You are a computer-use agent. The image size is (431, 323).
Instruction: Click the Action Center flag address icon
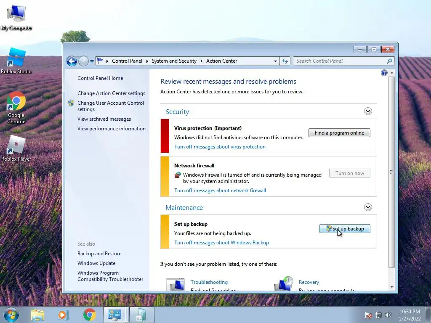coord(100,61)
